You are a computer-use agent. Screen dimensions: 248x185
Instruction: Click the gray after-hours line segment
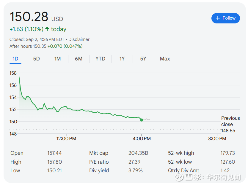(x=146, y=119)
